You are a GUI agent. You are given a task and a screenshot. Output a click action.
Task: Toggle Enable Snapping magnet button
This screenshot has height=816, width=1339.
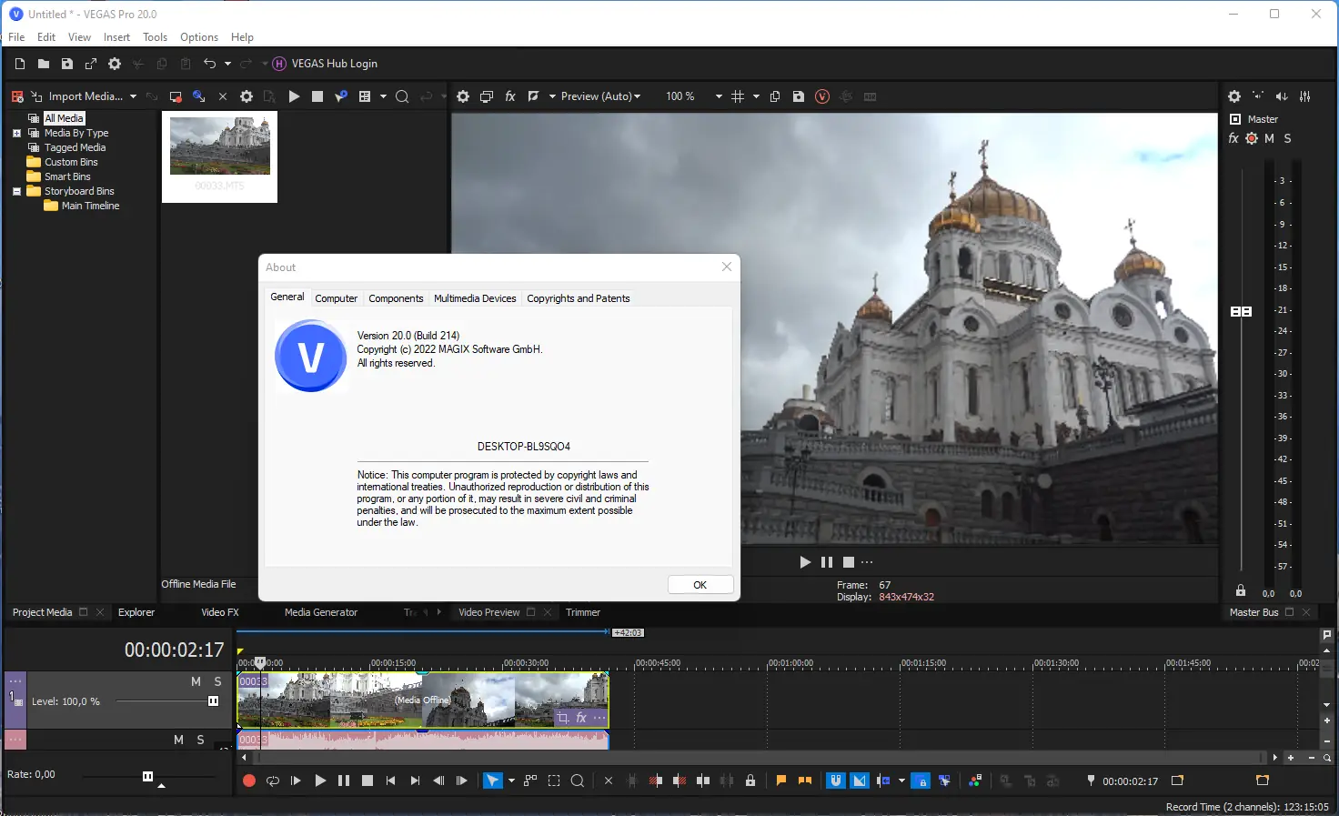[x=835, y=781]
